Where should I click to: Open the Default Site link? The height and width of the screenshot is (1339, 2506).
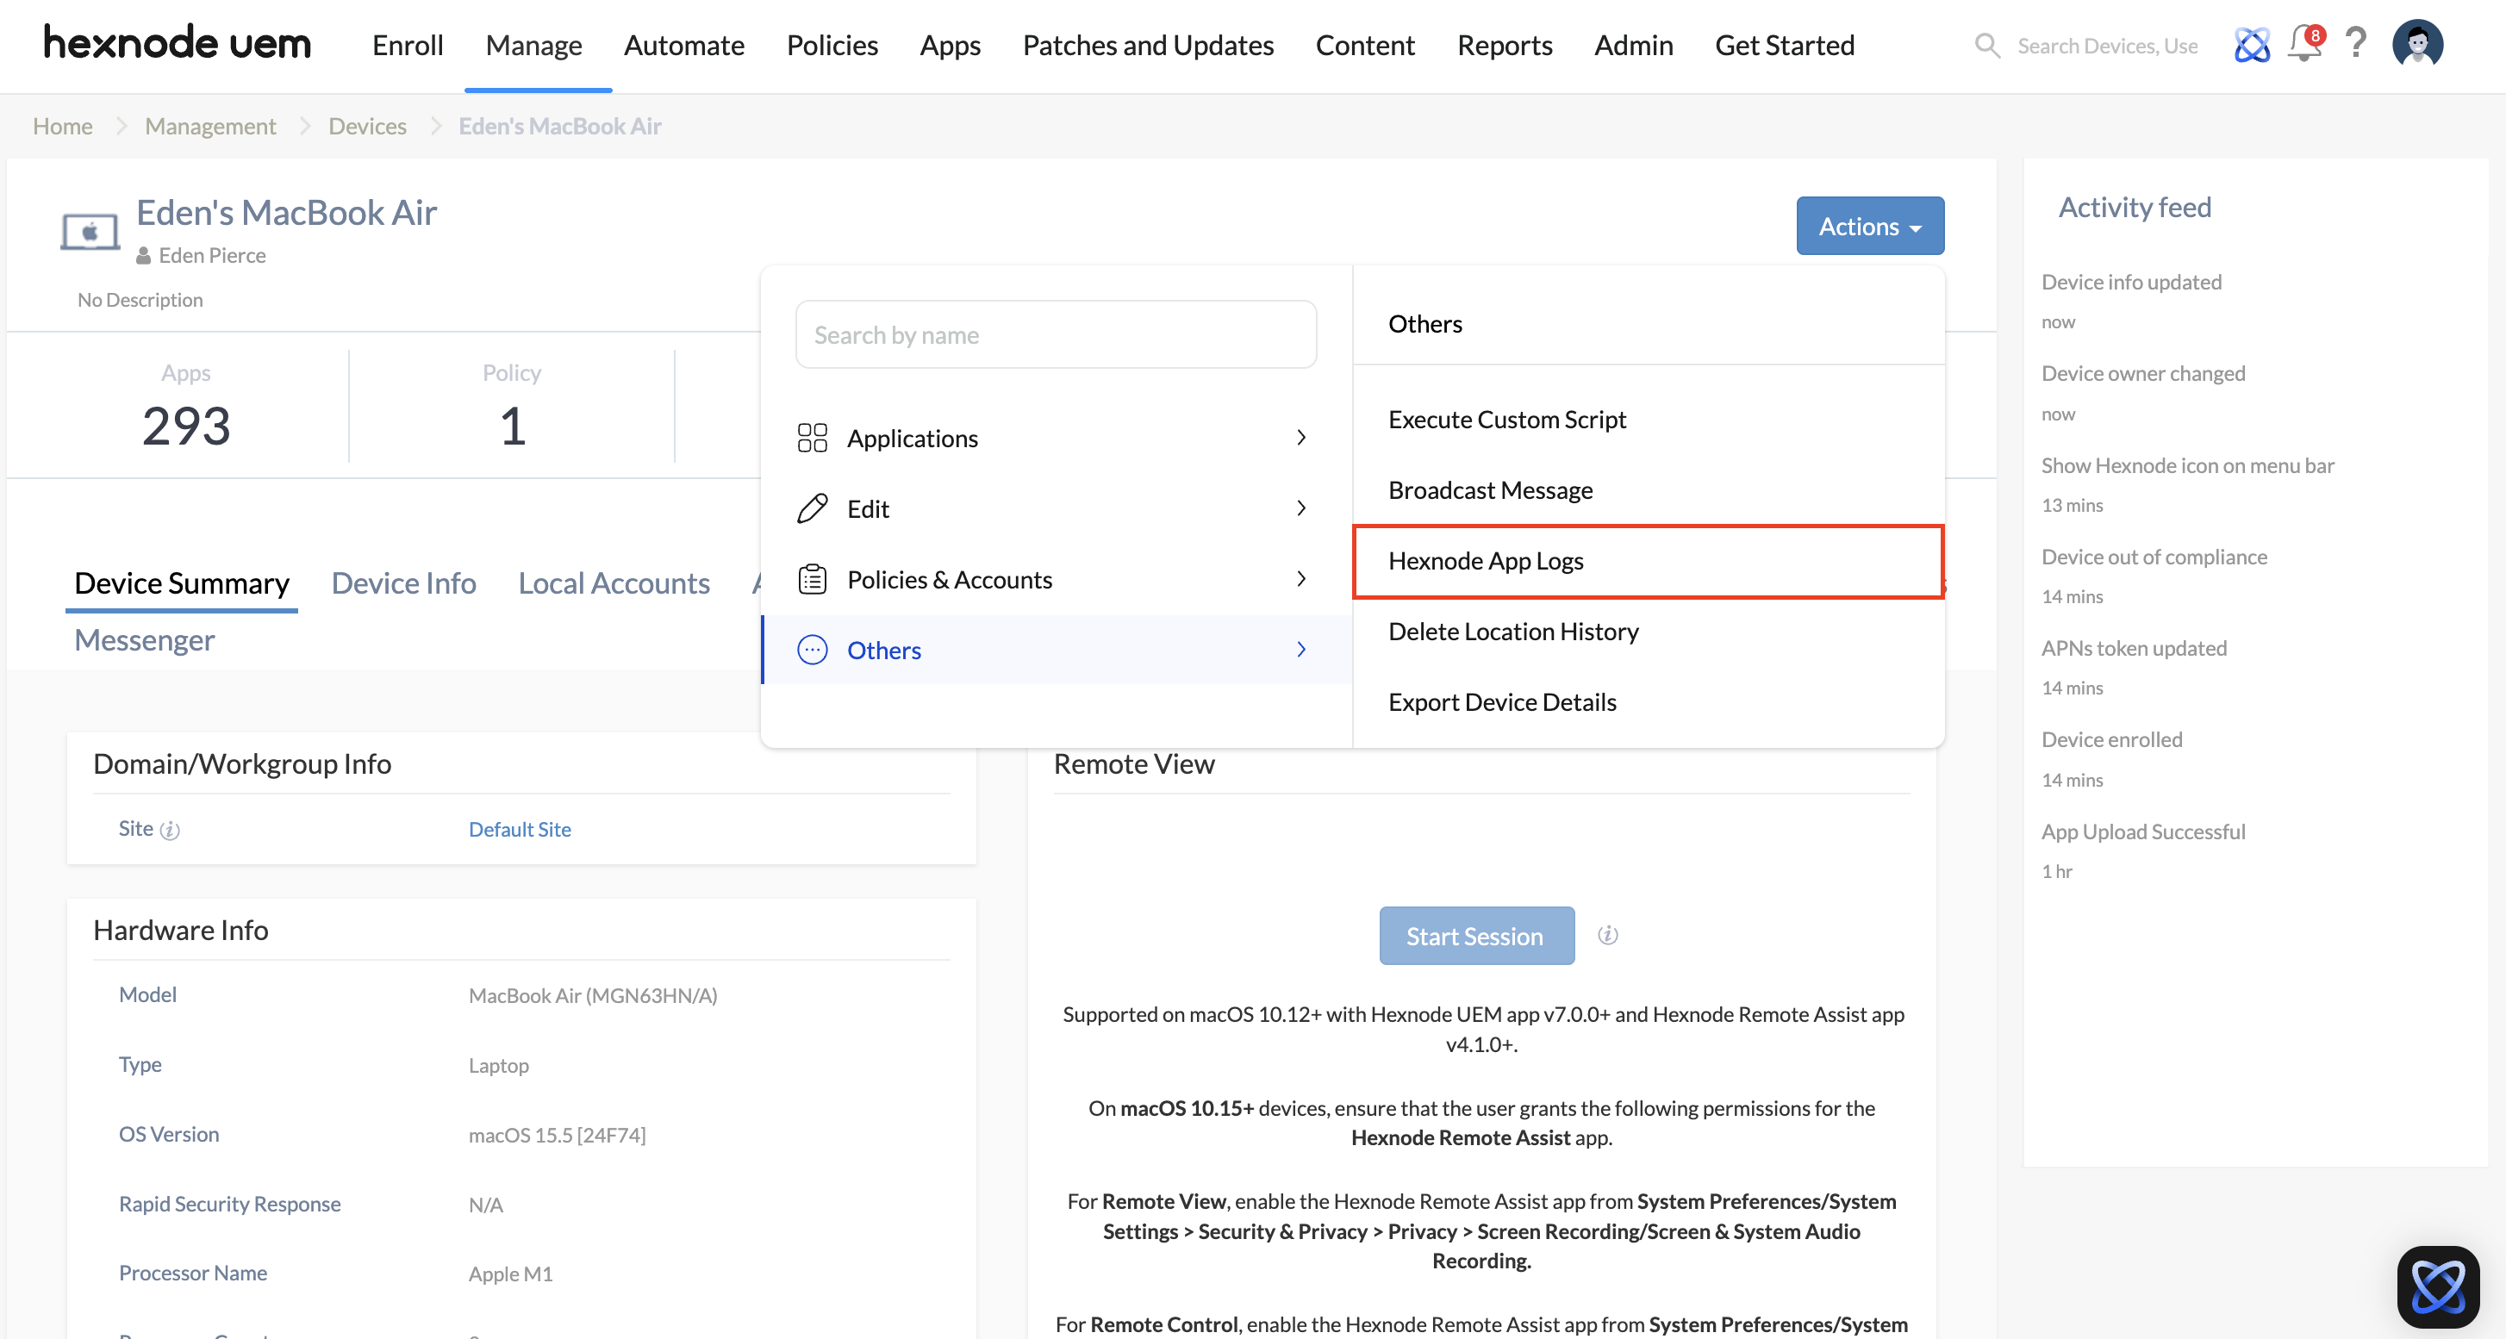tap(520, 830)
